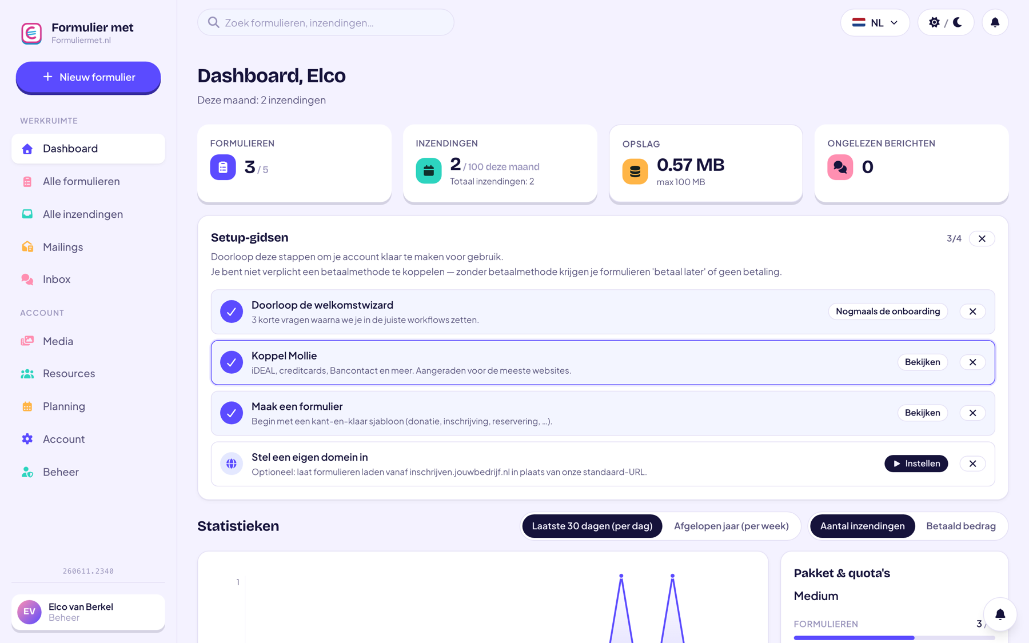Viewport: 1029px width, 643px height.
Task: Click the Ongelezen berichten chat icon
Action: [x=840, y=167]
